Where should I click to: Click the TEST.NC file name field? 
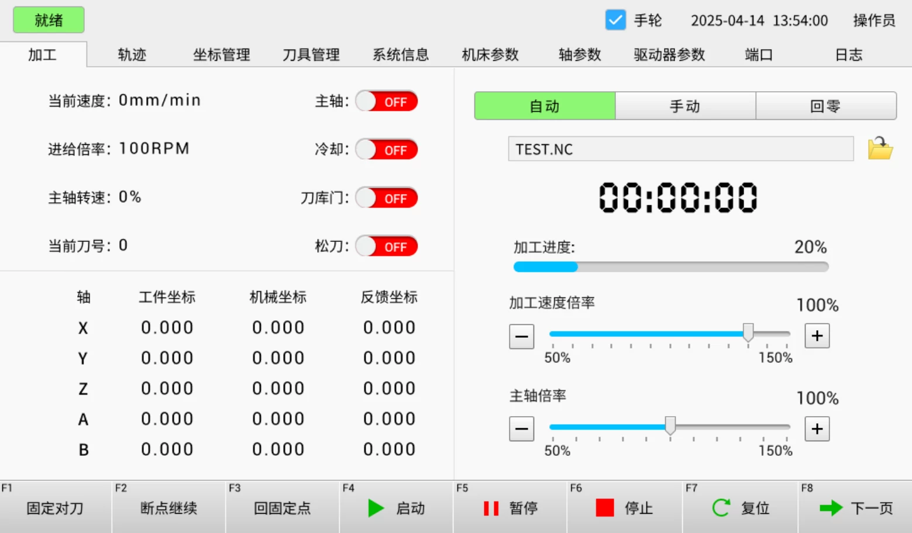(681, 149)
